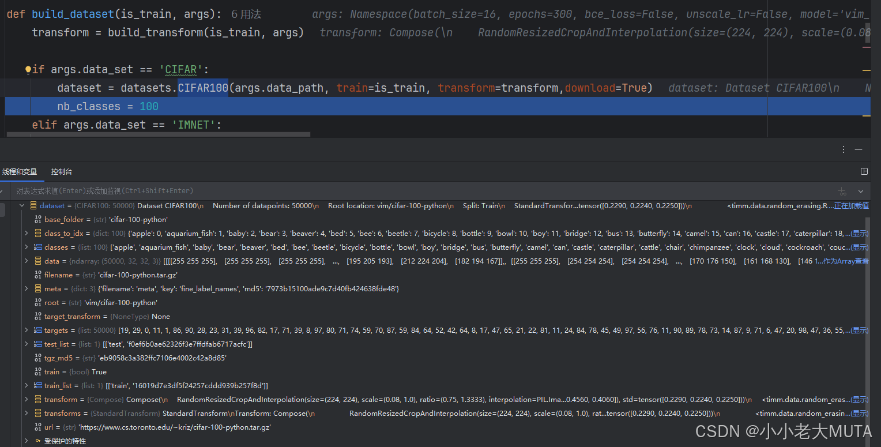
Task: Switch to the 控制台 tab
Action: (62, 172)
